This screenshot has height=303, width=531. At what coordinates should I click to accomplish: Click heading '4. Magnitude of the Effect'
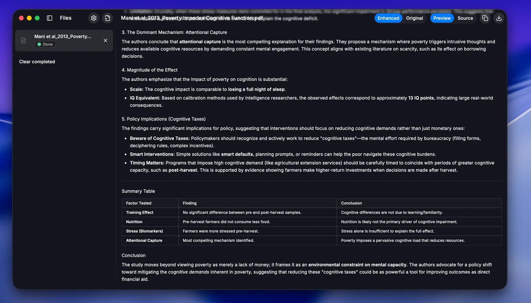coord(149,70)
